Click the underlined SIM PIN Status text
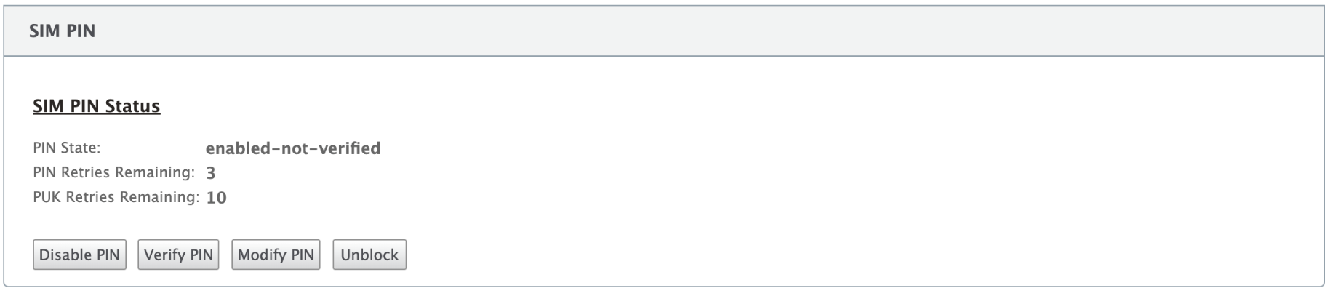Viewport: 1328px width, 288px height. 97,106
